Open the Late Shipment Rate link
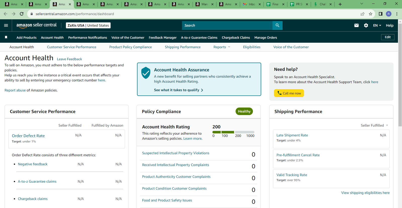The height and width of the screenshot is (208, 402). coord(292,135)
